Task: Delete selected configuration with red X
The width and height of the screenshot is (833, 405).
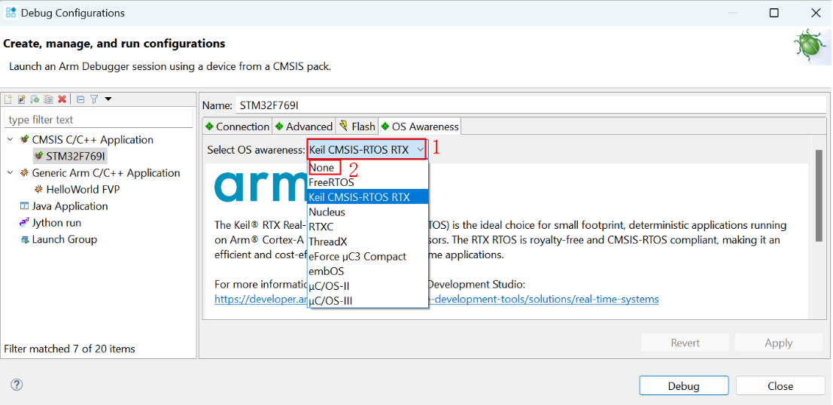Action: tap(62, 99)
